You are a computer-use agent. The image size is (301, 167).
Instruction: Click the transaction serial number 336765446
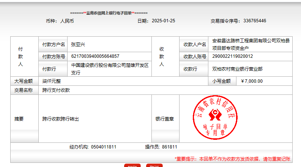254,21
